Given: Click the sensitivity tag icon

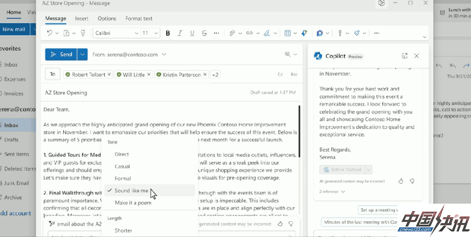Looking at the screenshot, I should coord(357,33).
